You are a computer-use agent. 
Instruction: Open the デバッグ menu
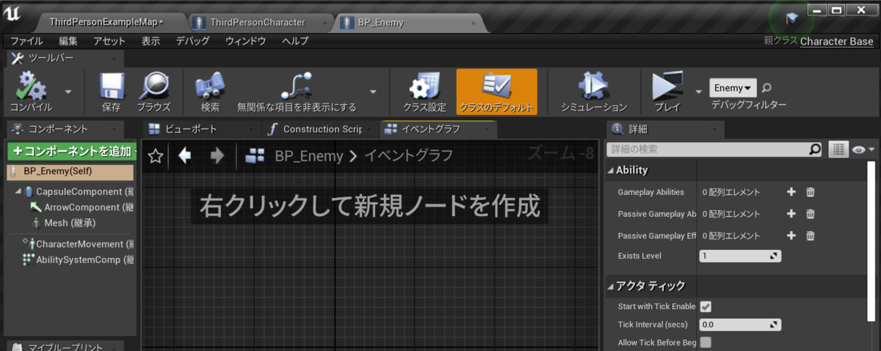(x=193, y=41)
